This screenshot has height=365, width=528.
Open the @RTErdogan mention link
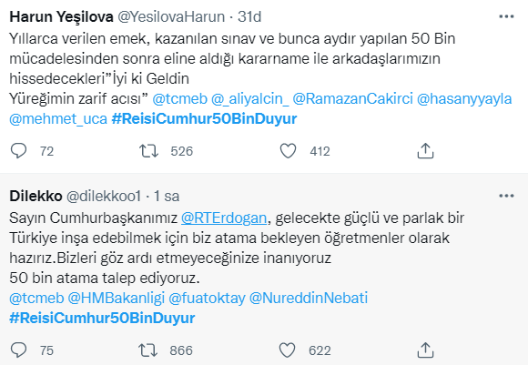224,218
